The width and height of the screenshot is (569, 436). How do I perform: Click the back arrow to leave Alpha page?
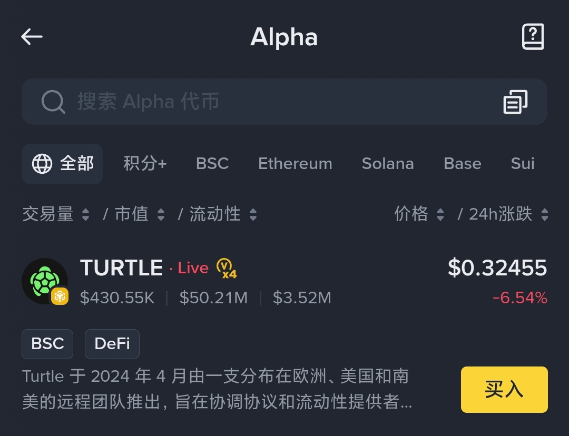click(x=32, y=36)
